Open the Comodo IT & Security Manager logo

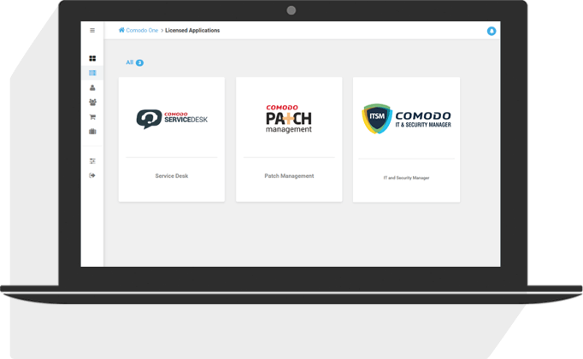click(x=406, y=119)
